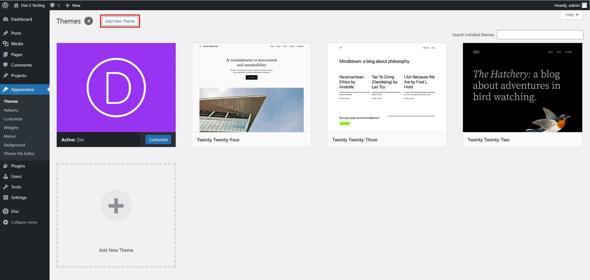Image resolution: width=590 pixels, height=280 pixels.
Task: Click the Comments speech bubble icon in sidebar
Action: point(6,65)
